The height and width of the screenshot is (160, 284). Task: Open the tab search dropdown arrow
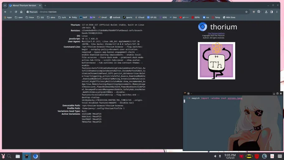(x=5, y=5)
